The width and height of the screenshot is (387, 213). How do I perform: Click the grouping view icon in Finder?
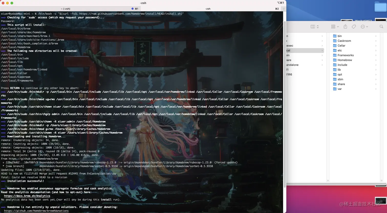333,27
